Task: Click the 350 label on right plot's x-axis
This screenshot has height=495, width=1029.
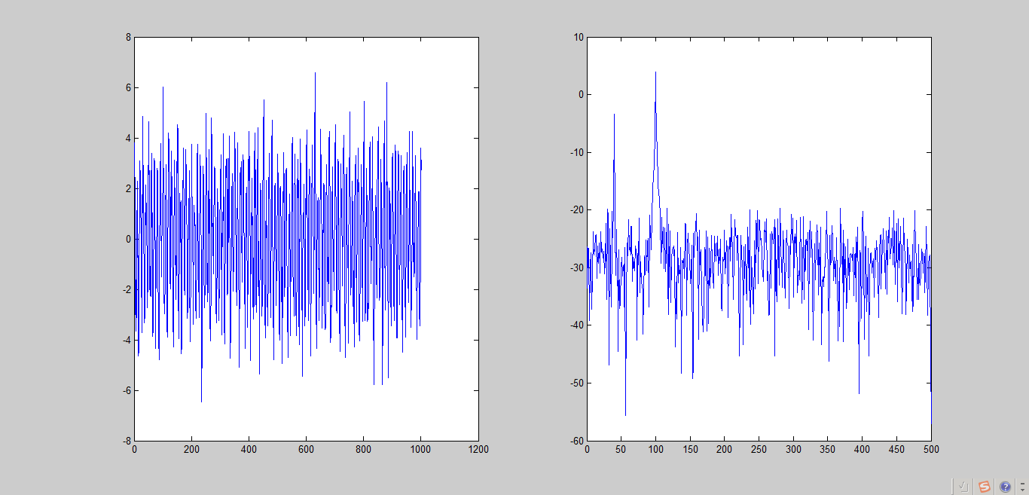Action: click(x=828, y=449)
